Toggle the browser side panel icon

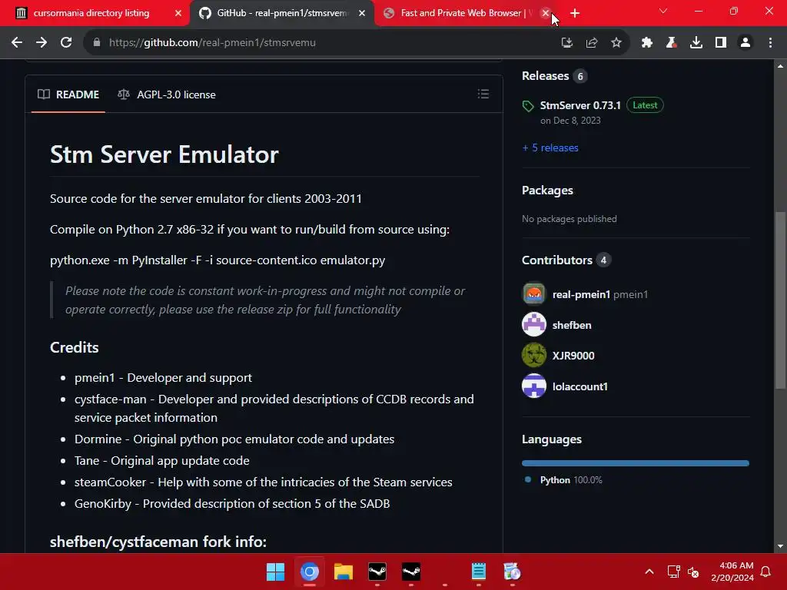721,43
